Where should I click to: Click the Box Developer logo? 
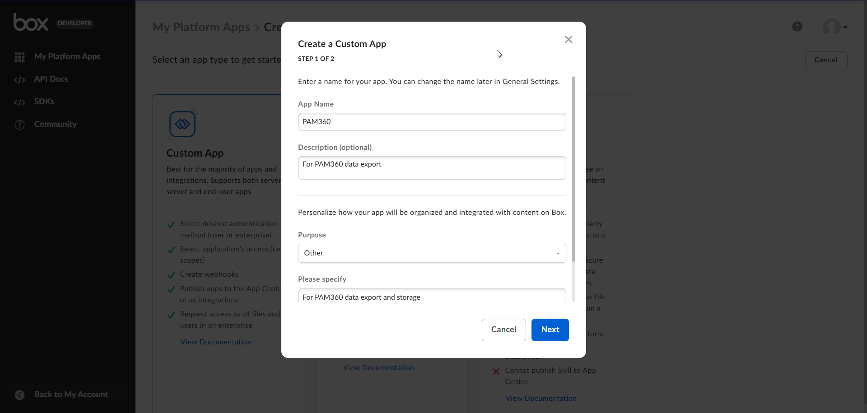click(31, 23)
